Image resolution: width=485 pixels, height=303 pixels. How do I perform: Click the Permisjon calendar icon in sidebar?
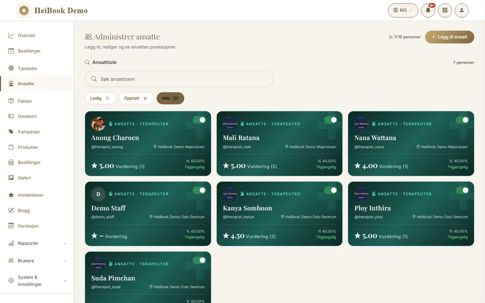coord(11,226)
